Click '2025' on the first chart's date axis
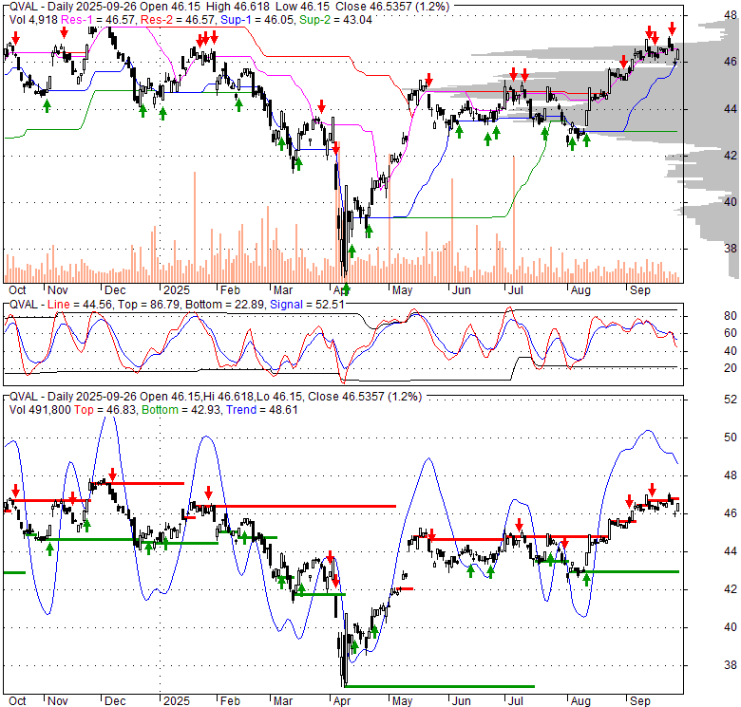Screen dimensions: 741x707 coord(177,290)
